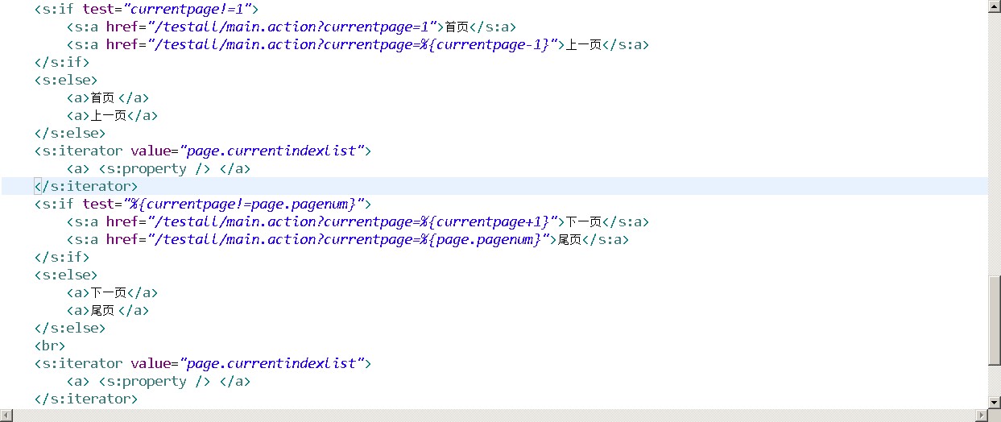Click the plain <a>下一页</a> line
The width and height of the screenshot is (1001, 422).
pos(112,292)
